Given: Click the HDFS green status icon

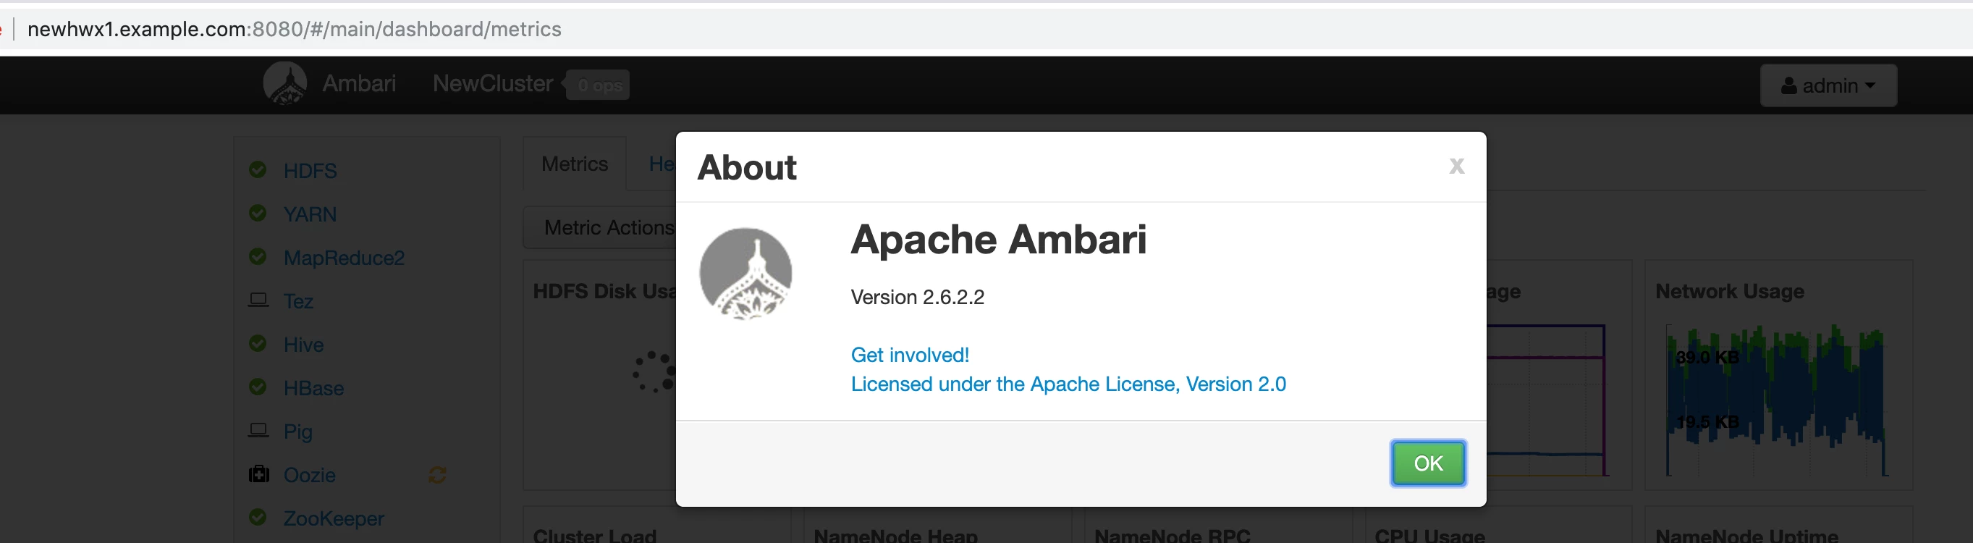Looking at the screenshot, I should click(x=258, y=169).
